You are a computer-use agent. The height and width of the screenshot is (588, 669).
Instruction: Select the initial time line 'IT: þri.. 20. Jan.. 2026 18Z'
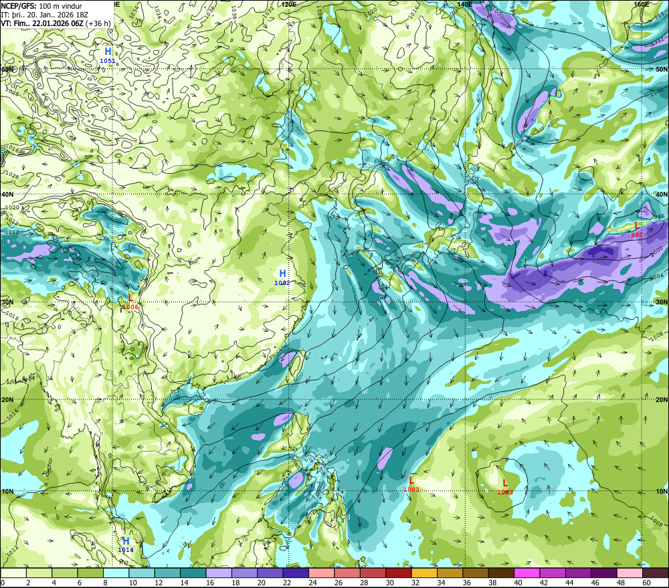click(x=44, y=15)
